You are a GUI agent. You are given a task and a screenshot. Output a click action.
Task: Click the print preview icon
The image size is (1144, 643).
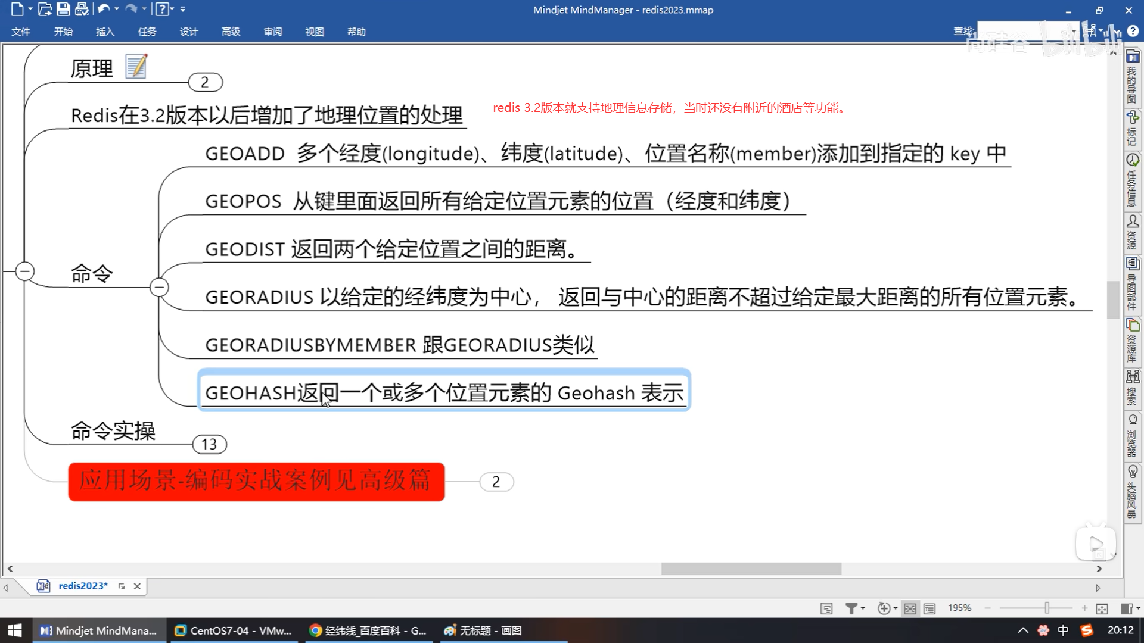(x=82, y=9)
